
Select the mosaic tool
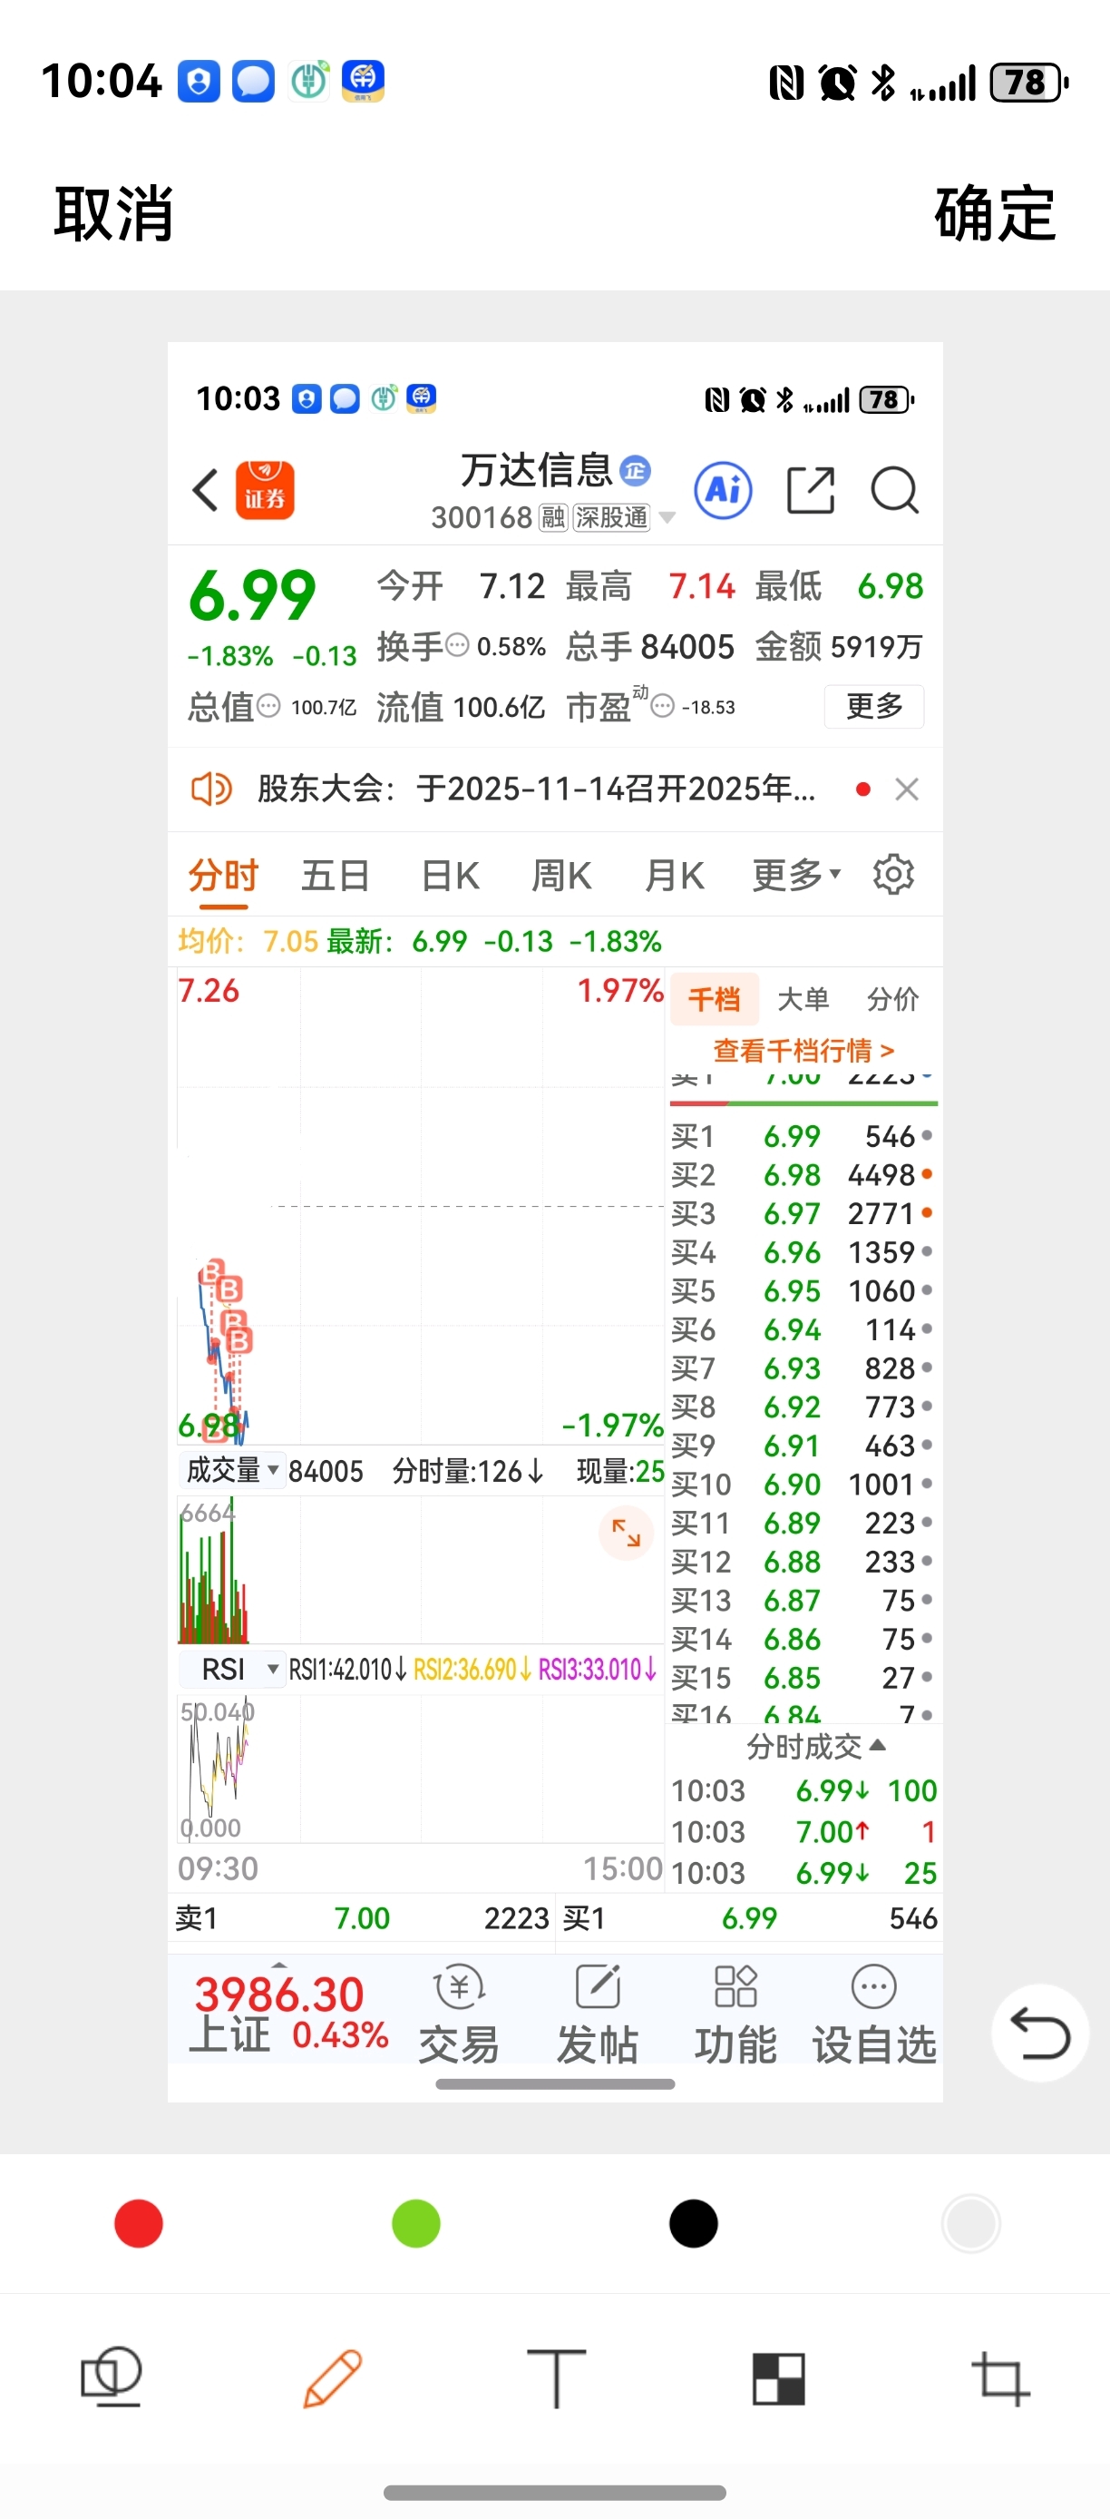click(x=779, y=2378)
